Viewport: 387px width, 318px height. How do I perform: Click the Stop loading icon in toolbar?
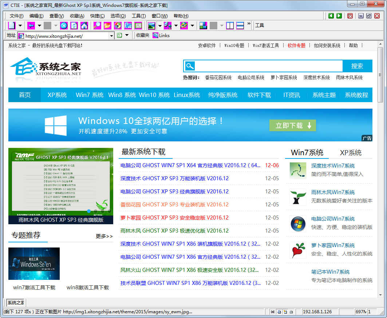(x=64, y=25)
